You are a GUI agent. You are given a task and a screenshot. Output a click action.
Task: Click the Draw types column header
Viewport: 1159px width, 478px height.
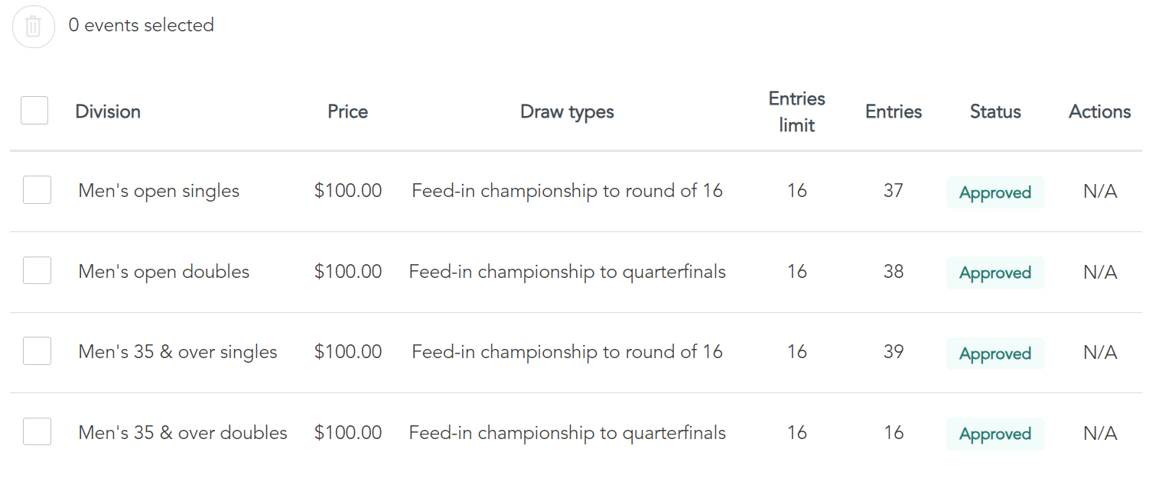coord(567,112)
